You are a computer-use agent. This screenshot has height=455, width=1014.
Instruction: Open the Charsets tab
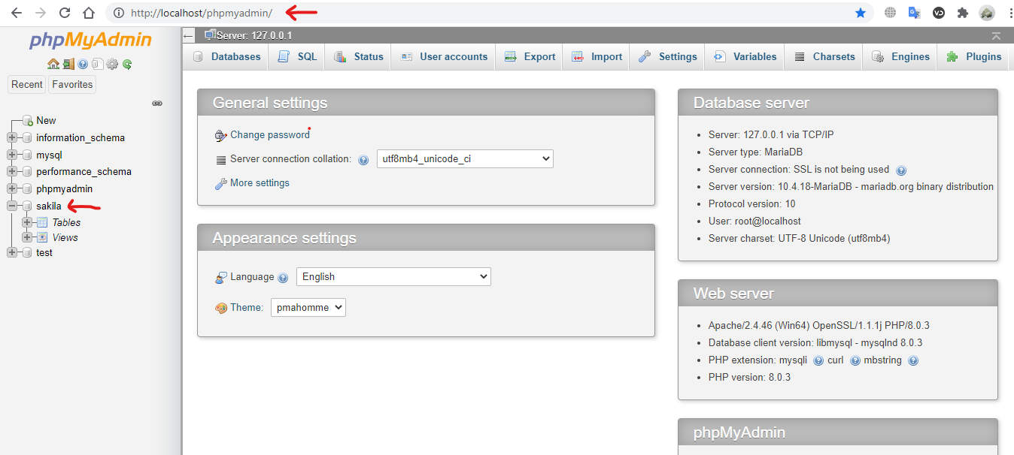[824, 56]
